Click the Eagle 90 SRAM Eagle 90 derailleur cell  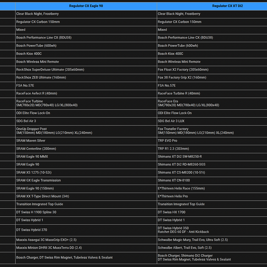click(86, 165)
